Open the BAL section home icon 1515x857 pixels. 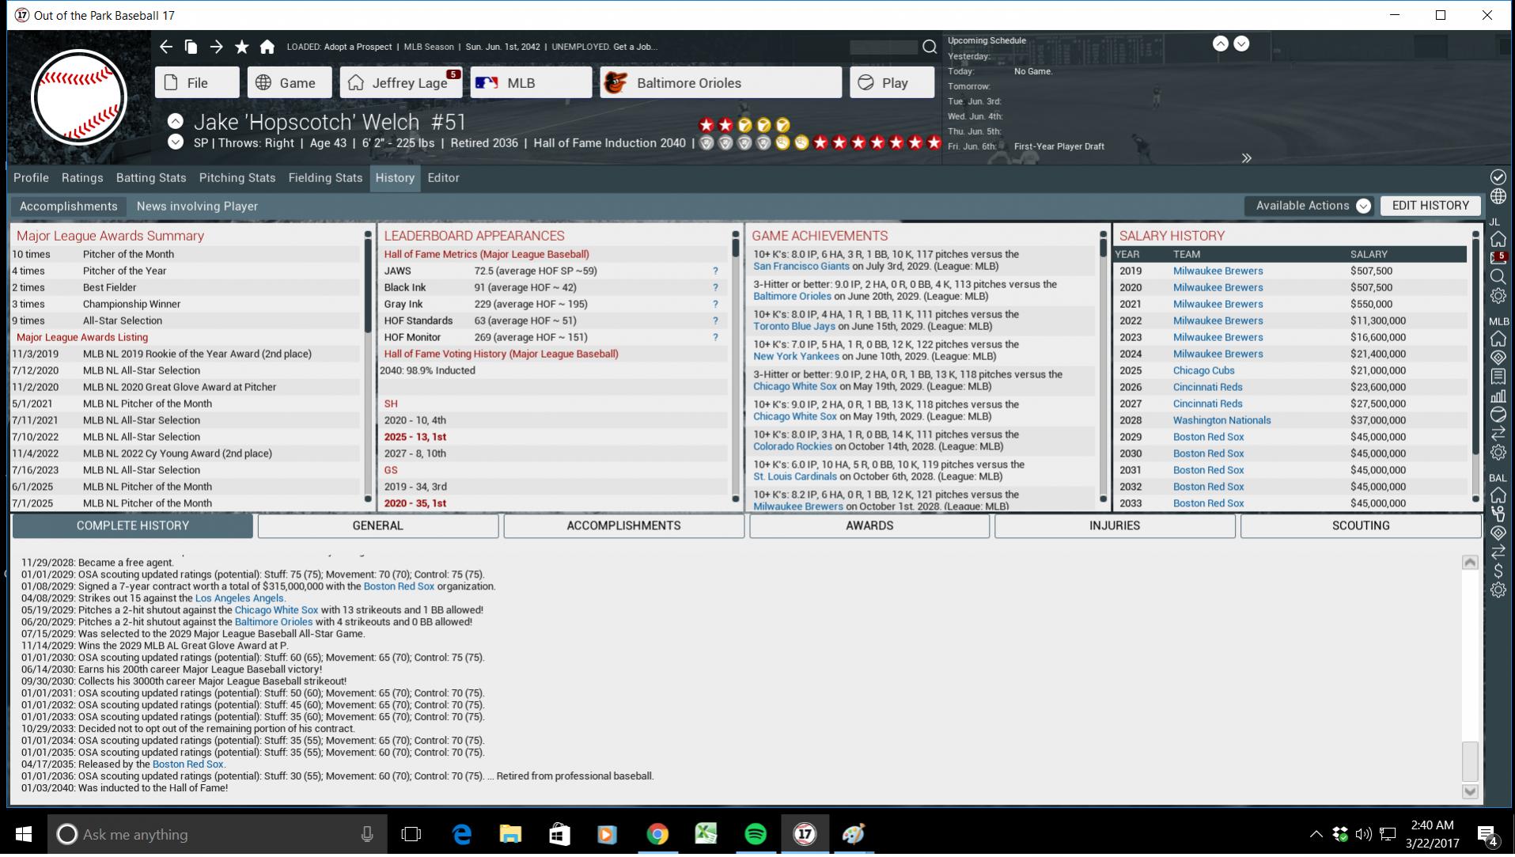[x=1498, y=495]
